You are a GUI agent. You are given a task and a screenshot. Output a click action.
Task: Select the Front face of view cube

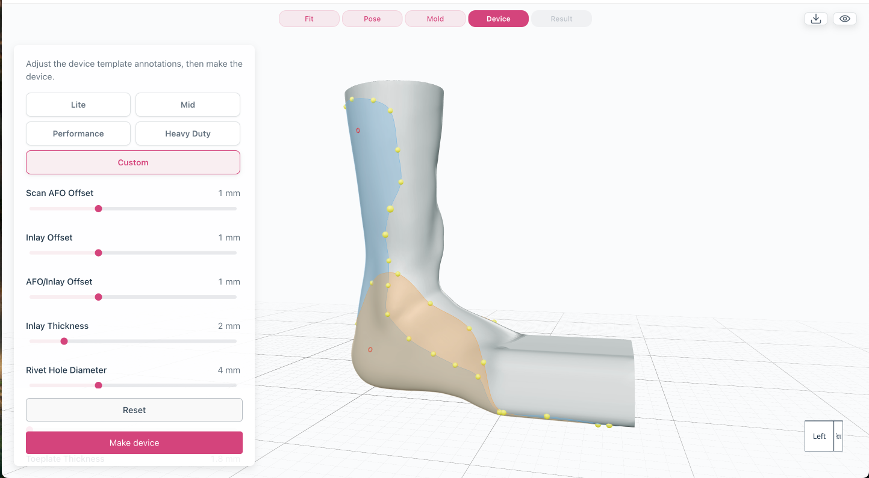tap(838, 436)
